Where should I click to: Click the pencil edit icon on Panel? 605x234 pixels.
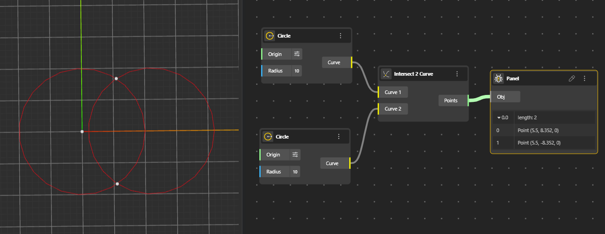571,78
